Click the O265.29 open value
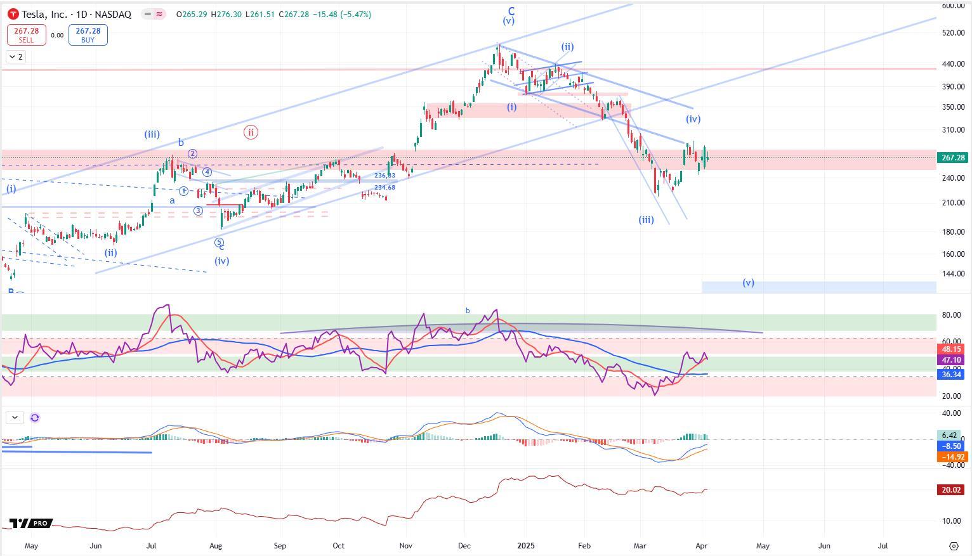 [193, 14]
